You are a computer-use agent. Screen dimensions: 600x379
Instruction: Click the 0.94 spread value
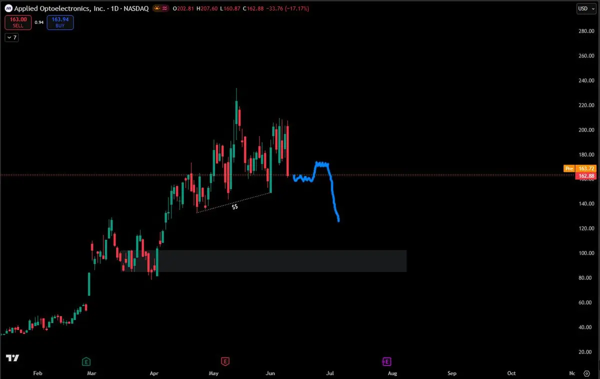pyautogui.click(x=39, y=22)
